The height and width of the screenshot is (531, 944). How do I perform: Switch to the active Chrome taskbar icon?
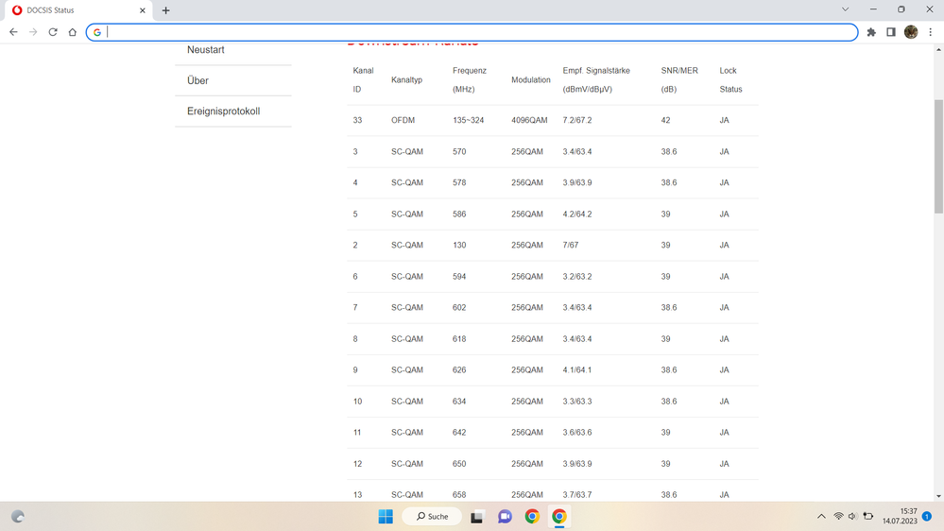click(559, 516)
